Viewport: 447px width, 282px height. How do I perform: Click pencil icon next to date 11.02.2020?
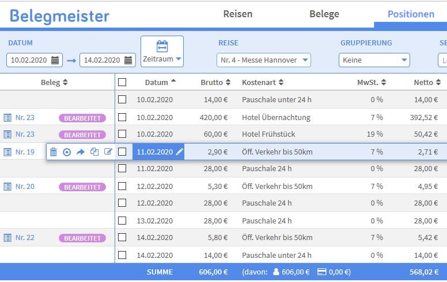click(x=180, y=152)
